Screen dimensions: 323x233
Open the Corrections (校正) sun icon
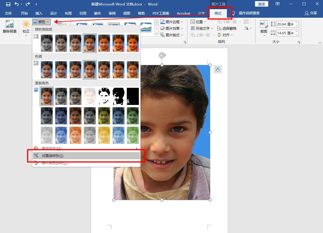26,25
